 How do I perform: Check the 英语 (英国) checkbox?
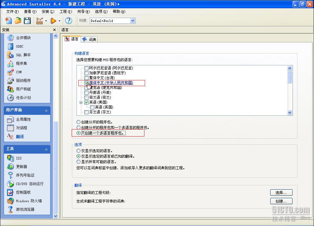[x=92, y=107]
